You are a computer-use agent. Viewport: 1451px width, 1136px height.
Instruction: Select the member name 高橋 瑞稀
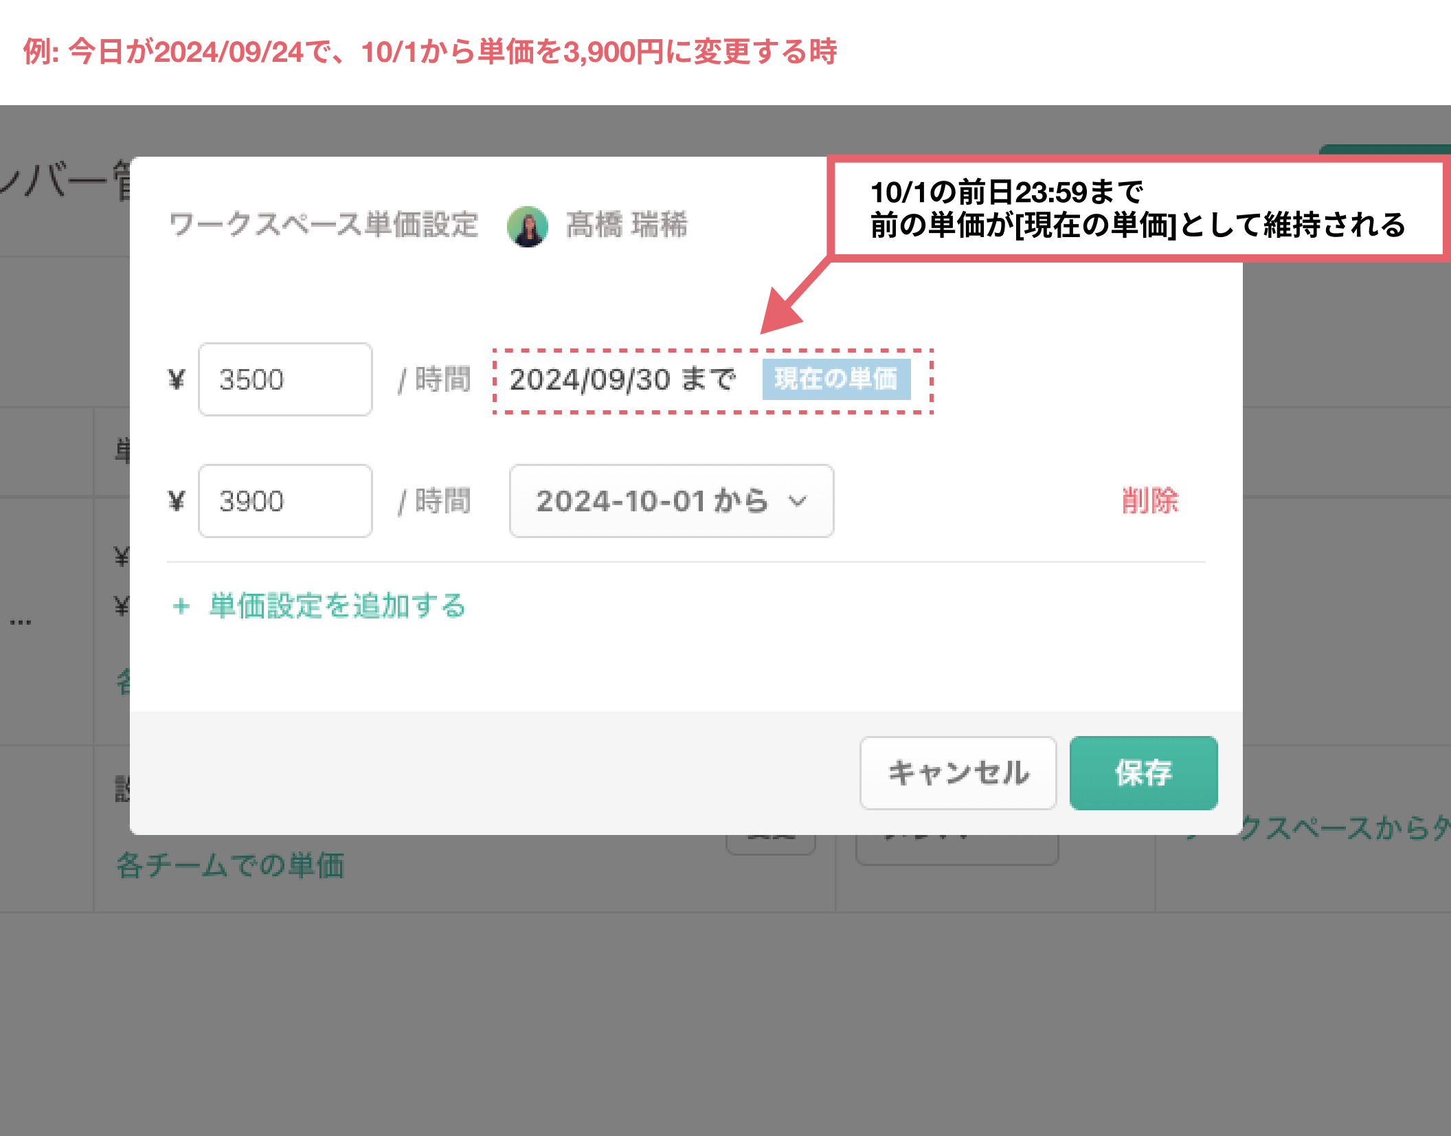pyautogui.click(x=626, y=225)
